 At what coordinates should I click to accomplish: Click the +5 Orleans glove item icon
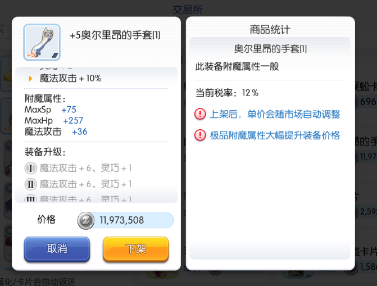click(42, 42)
